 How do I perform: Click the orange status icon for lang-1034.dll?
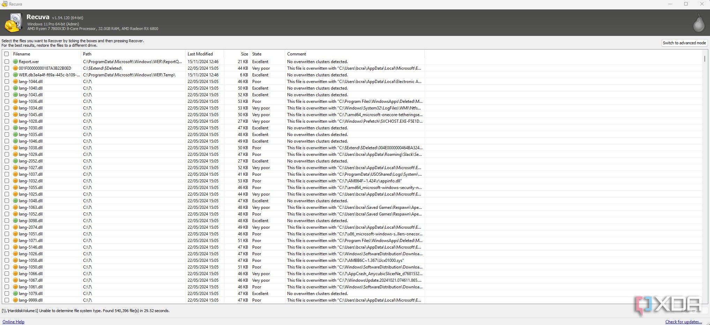pos(15,108)
